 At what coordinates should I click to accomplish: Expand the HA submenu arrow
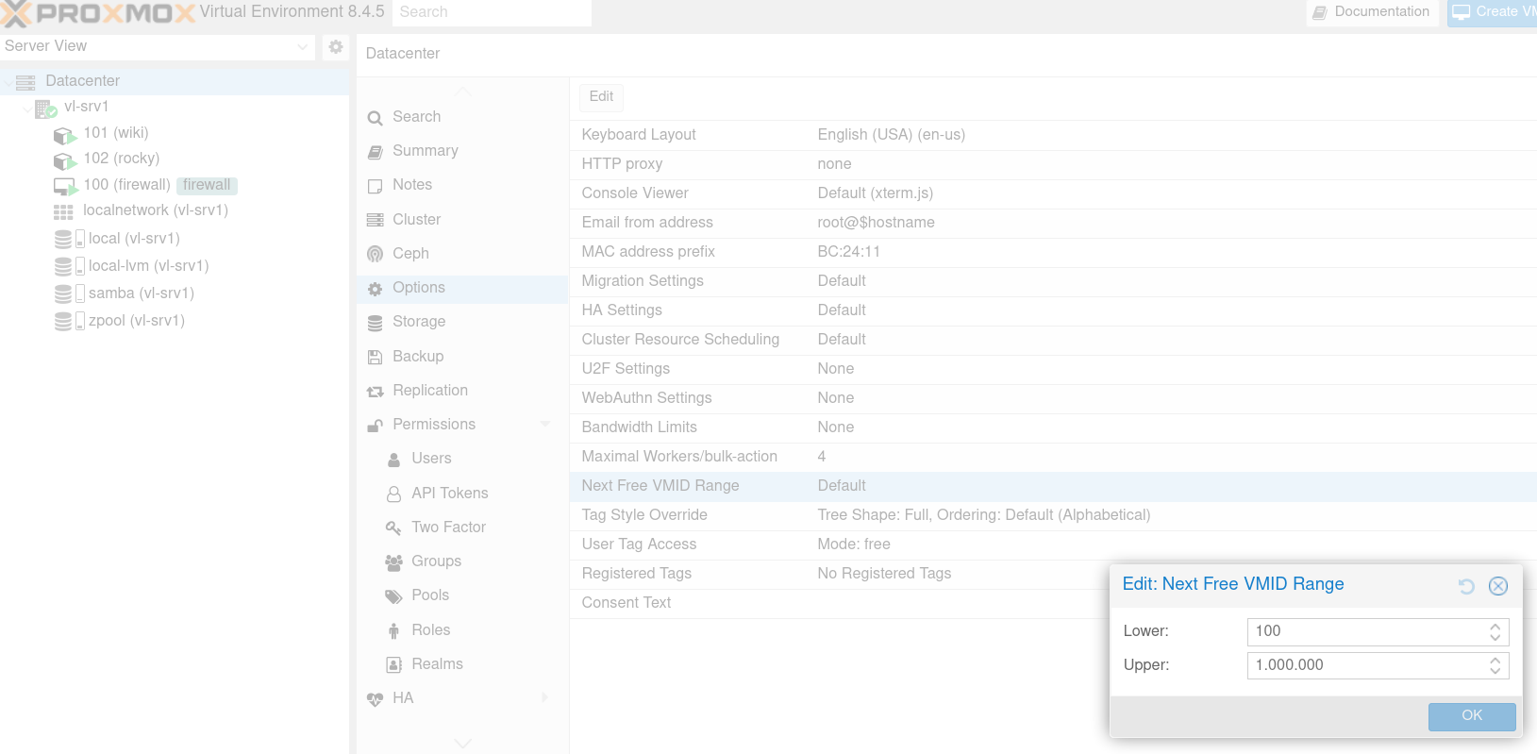tap(545, 698)
